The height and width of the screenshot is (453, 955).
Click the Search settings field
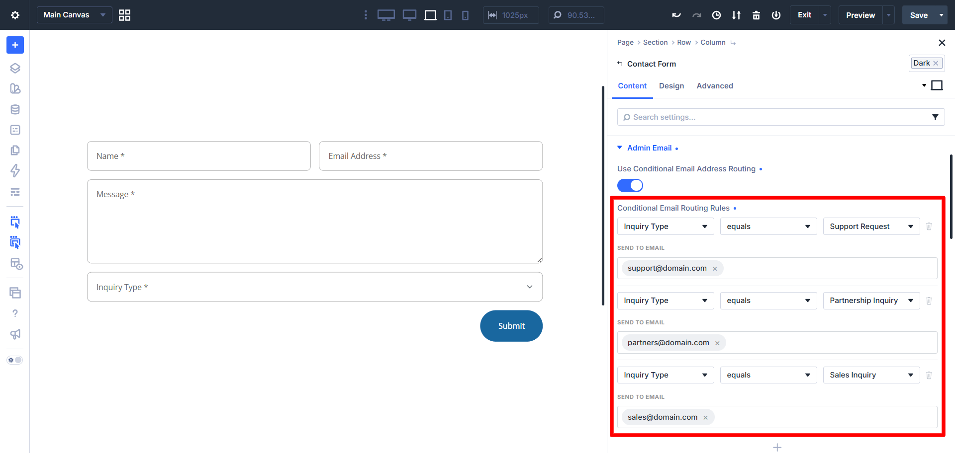(781, 117)
